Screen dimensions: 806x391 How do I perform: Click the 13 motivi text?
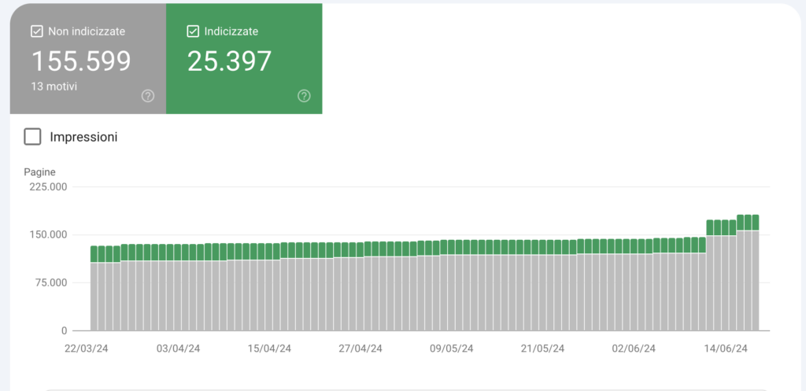(x=54, y=87)
